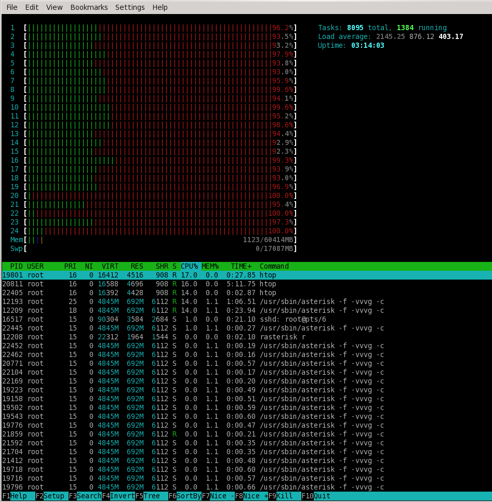Sort by the CPU% column header
Image resolution: width=492 pixels, height=502 pixels.
189,266
